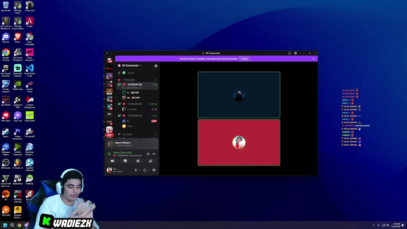Open Google Chrome desktop shortcut

pyautogui.click(x=6, y=55)
